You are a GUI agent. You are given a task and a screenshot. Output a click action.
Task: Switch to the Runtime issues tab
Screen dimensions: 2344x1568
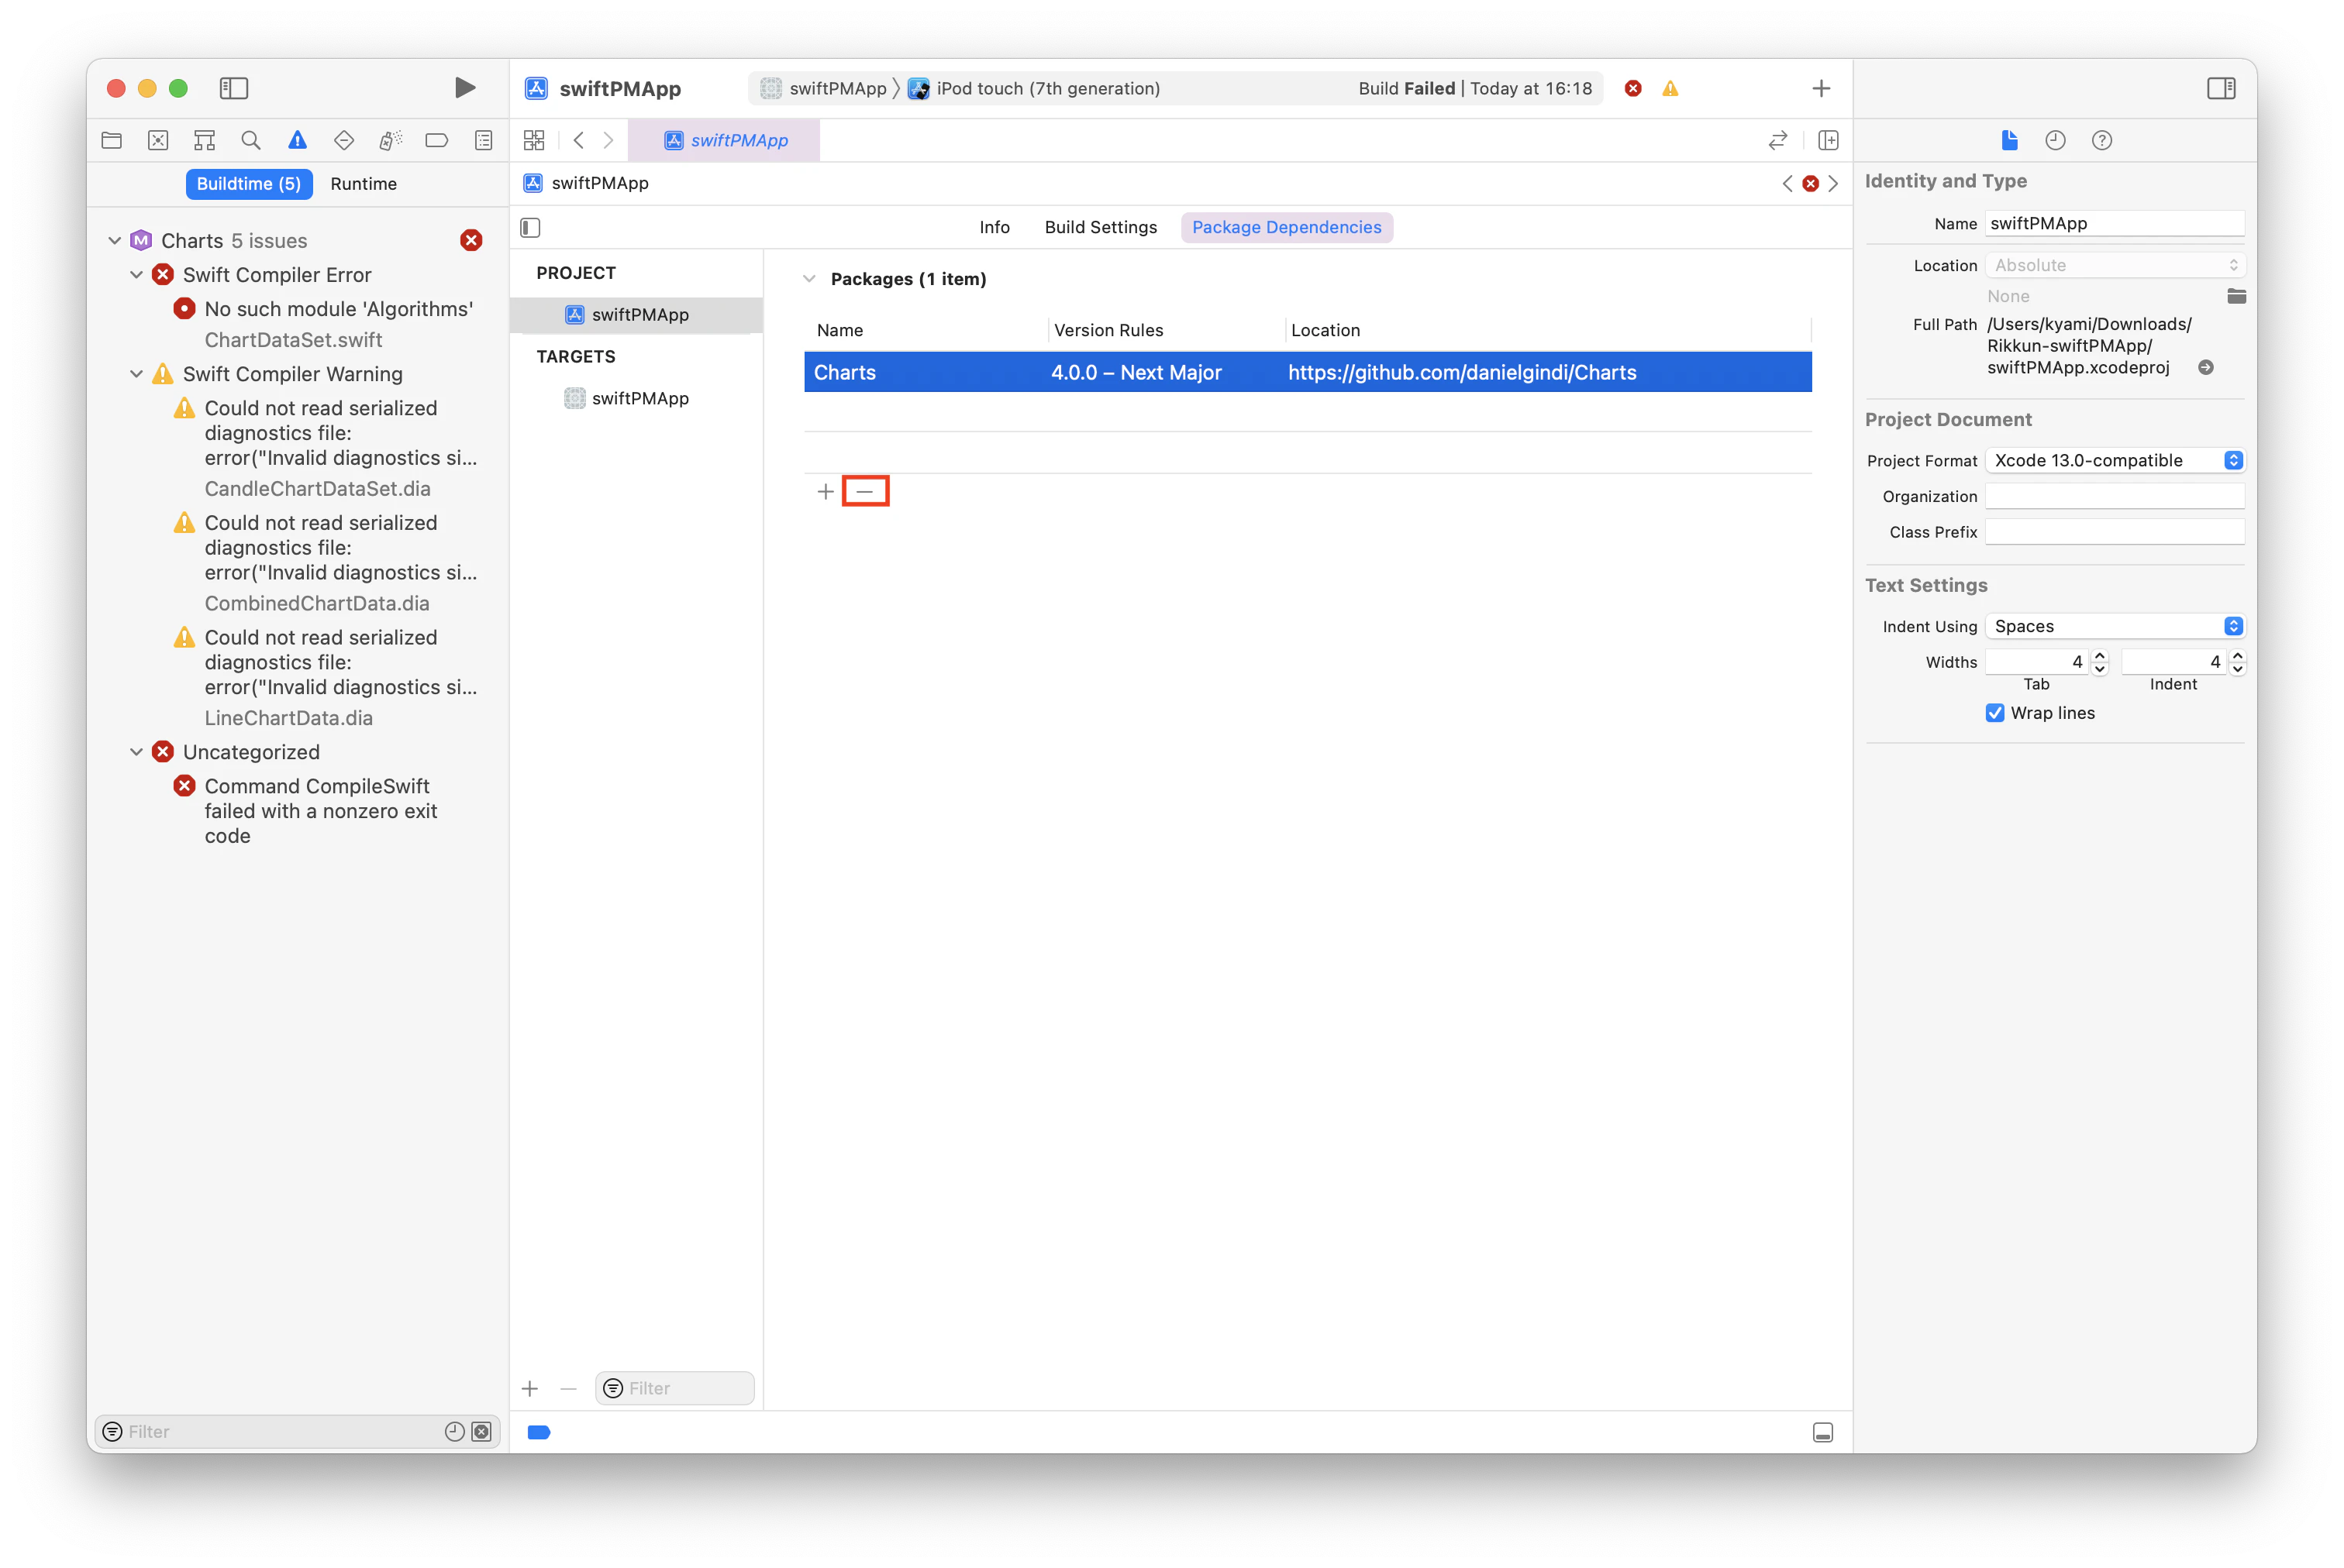click(364, 184)
